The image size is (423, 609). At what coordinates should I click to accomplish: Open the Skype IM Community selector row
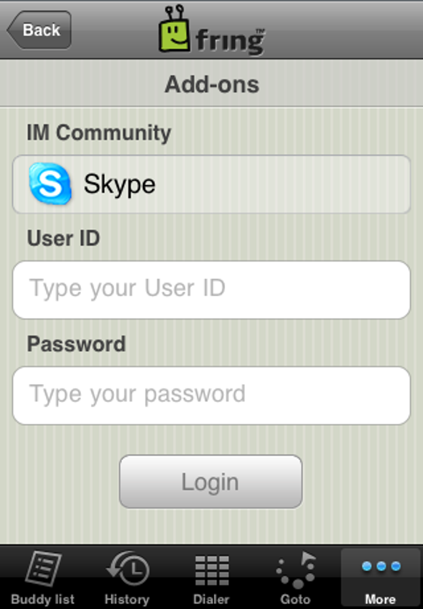(211, 184)
